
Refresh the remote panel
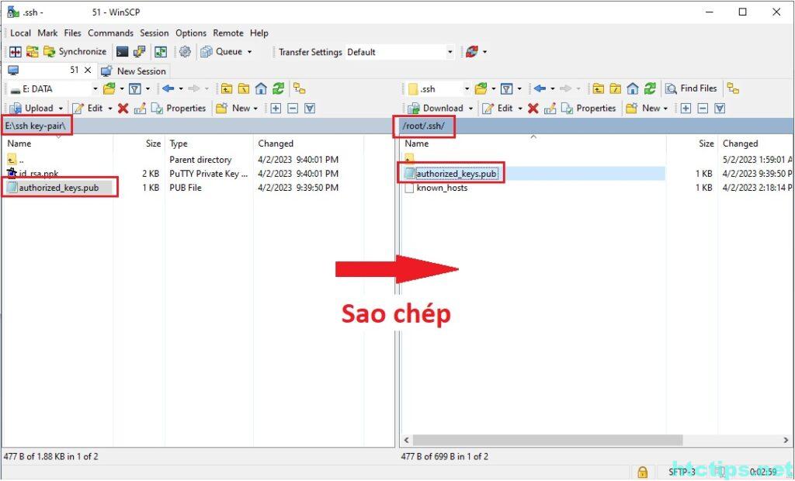650,89
